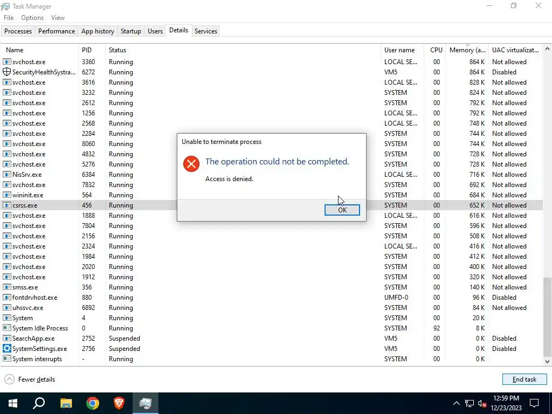Click the fontdrvhost.exe process icon

pos(6,297)
